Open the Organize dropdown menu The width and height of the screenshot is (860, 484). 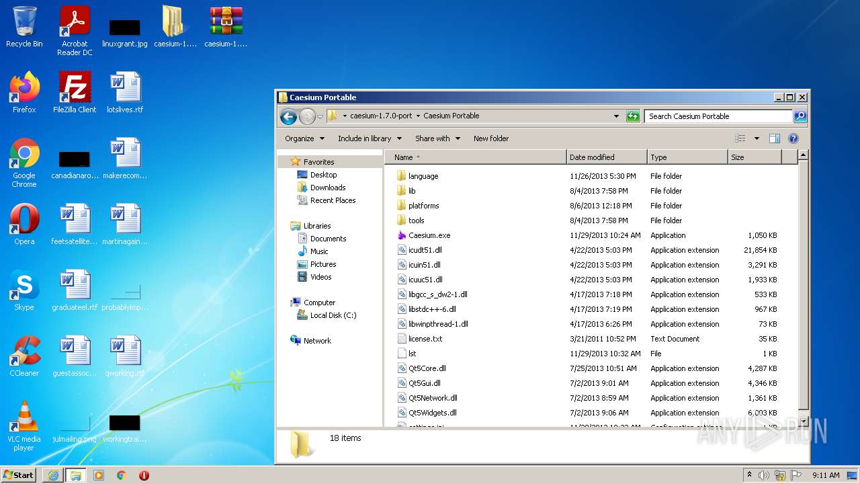(x=304, y=138)
